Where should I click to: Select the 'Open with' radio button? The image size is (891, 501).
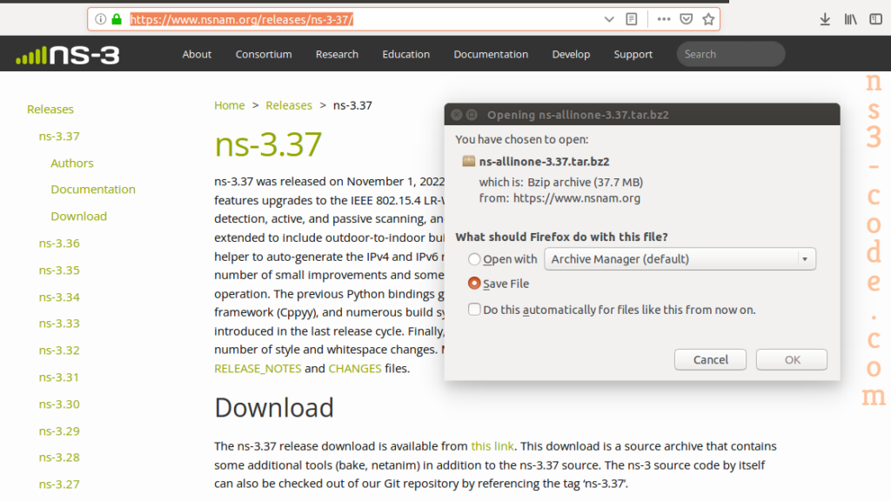pyautogui.click(x=474, y=259)
